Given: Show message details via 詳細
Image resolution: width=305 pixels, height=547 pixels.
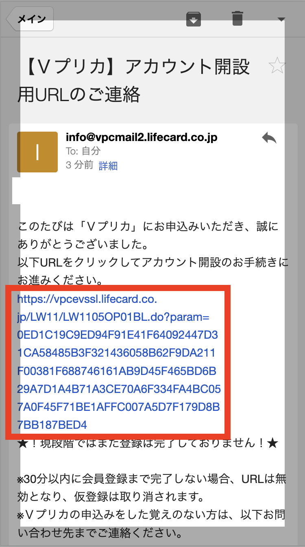Looking at the screenshot, I should [108, 166].
